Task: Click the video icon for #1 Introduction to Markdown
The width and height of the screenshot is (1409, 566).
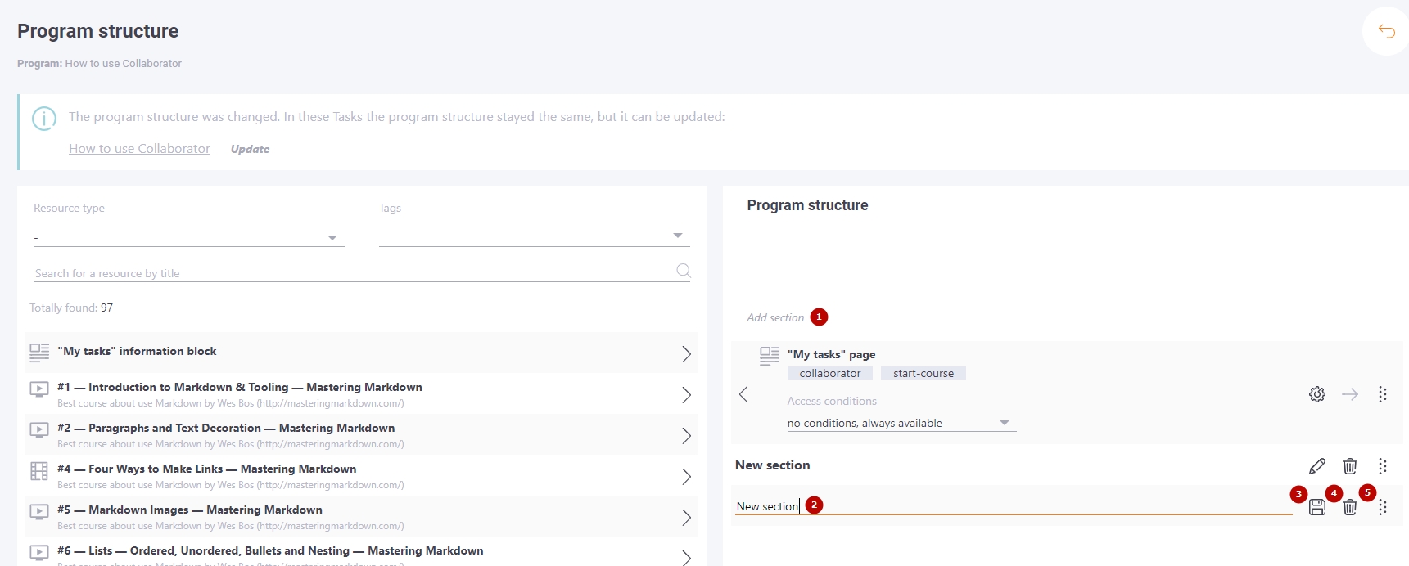Action: tap(39, 389)
